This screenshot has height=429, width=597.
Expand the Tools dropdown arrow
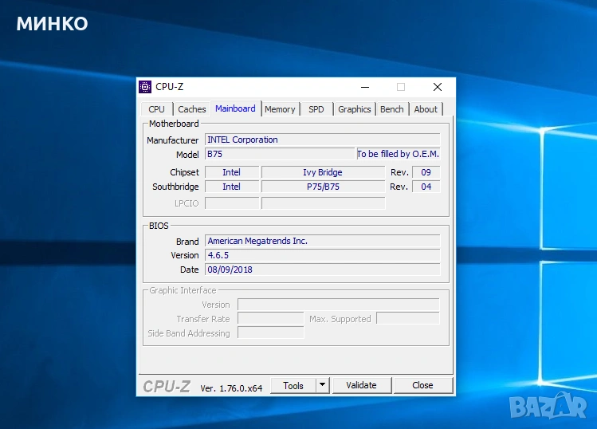click(x=322, y=385)
